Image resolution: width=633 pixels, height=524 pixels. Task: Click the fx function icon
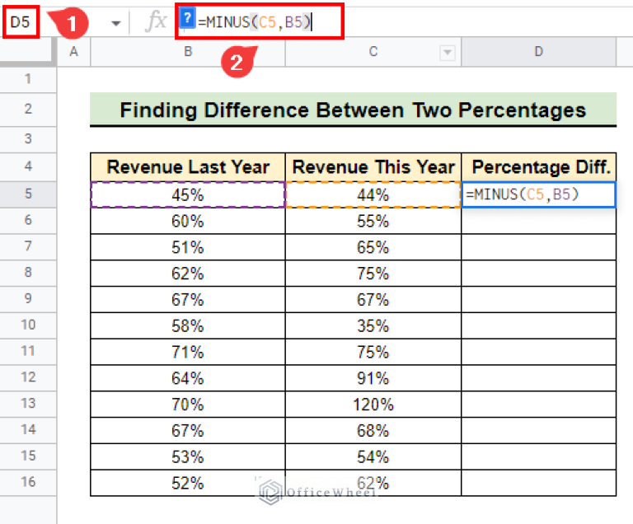click(x=155, y=21)
